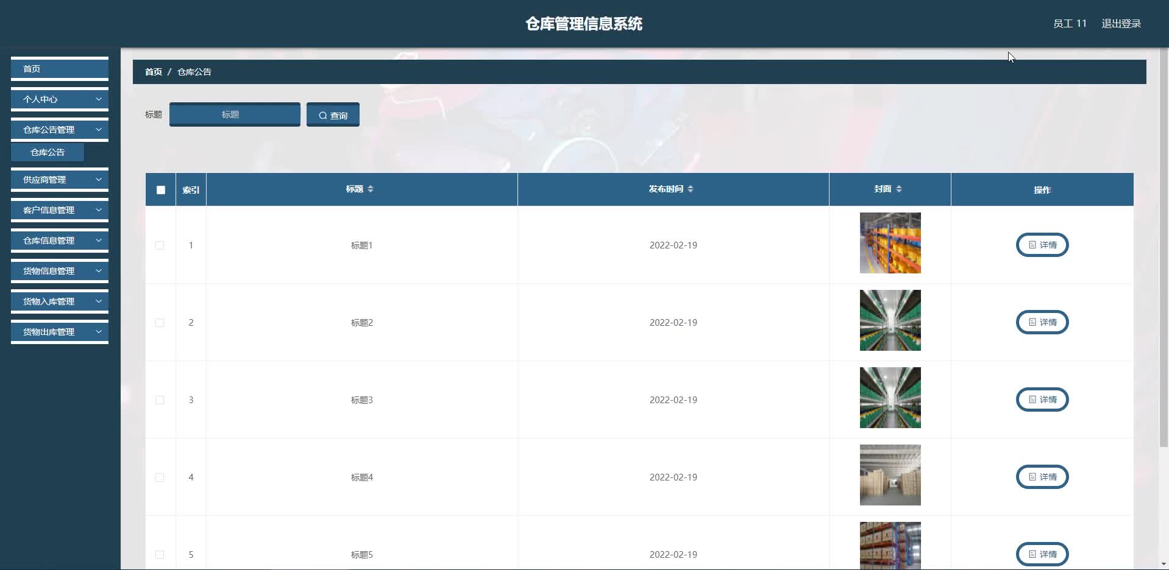Click the 首页 breadcrumb link
This screenshot has width=1169, height=570.
coord(152,71)
